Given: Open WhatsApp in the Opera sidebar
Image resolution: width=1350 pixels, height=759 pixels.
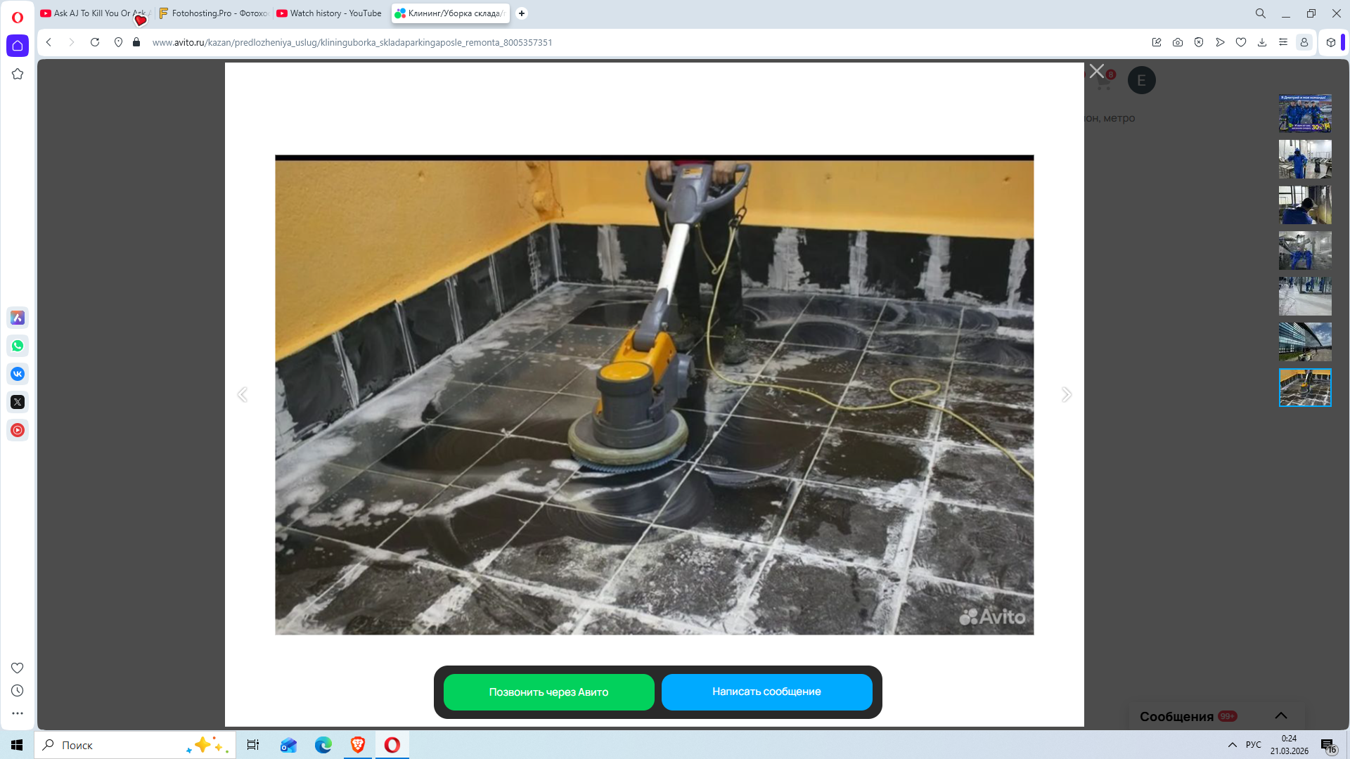Looking at the screenshot, I should (x=18, y=346).
